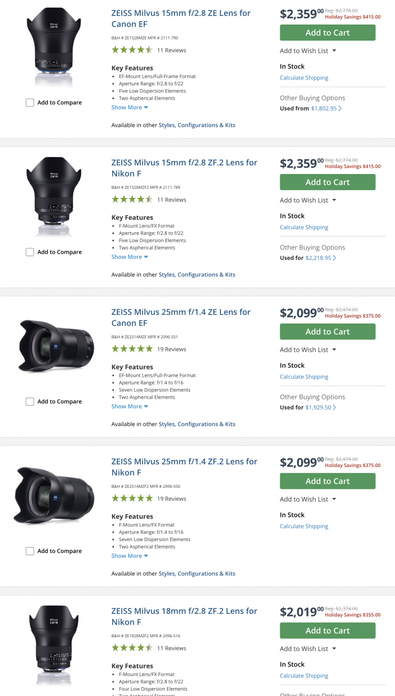395x696 pixels.
Task: Check Add to Compare for 15mm Canon EF lens
Action: (30, 102)
